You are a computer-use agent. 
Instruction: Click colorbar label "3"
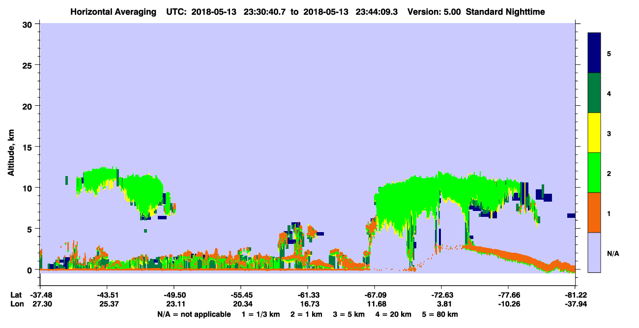[609, 133]
